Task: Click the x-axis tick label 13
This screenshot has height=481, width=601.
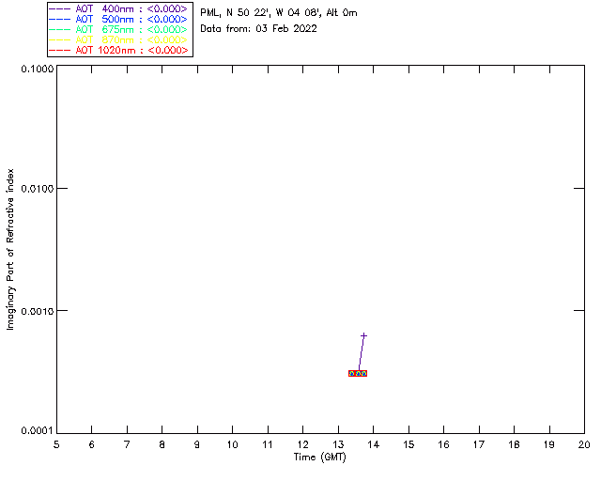Action: coord(338,444)
